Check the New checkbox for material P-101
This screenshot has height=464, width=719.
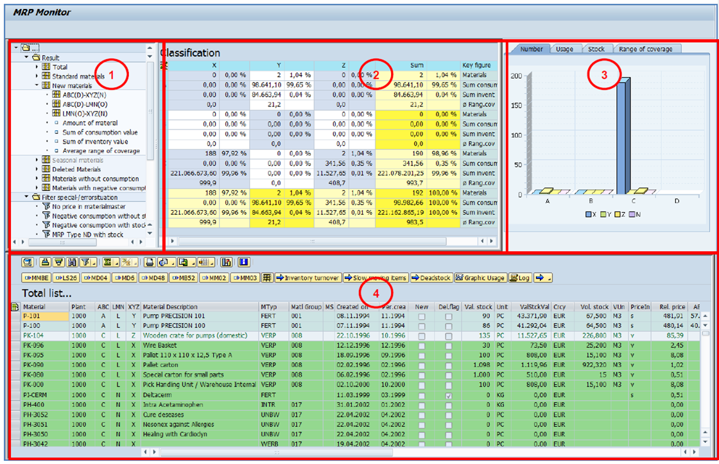pyautogui.click(x=421, y=317)
